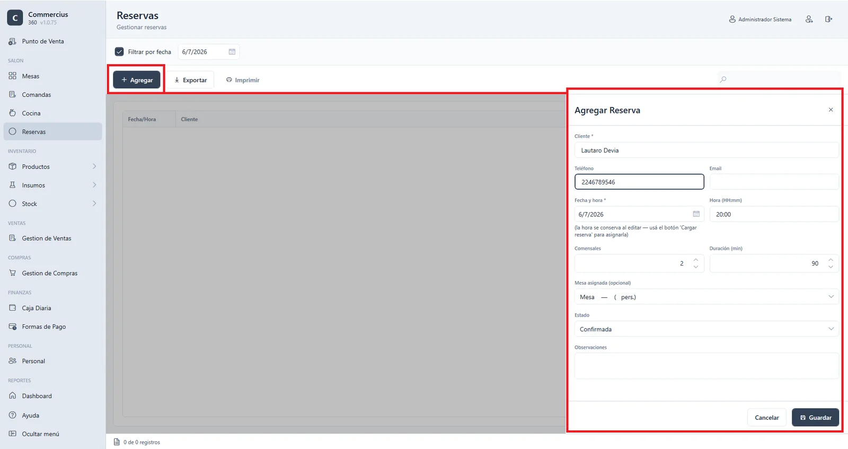Toggle the Filtrar por fecha checkbox
848x449 pixels.
pyautogui.click(x=119, y=52)
